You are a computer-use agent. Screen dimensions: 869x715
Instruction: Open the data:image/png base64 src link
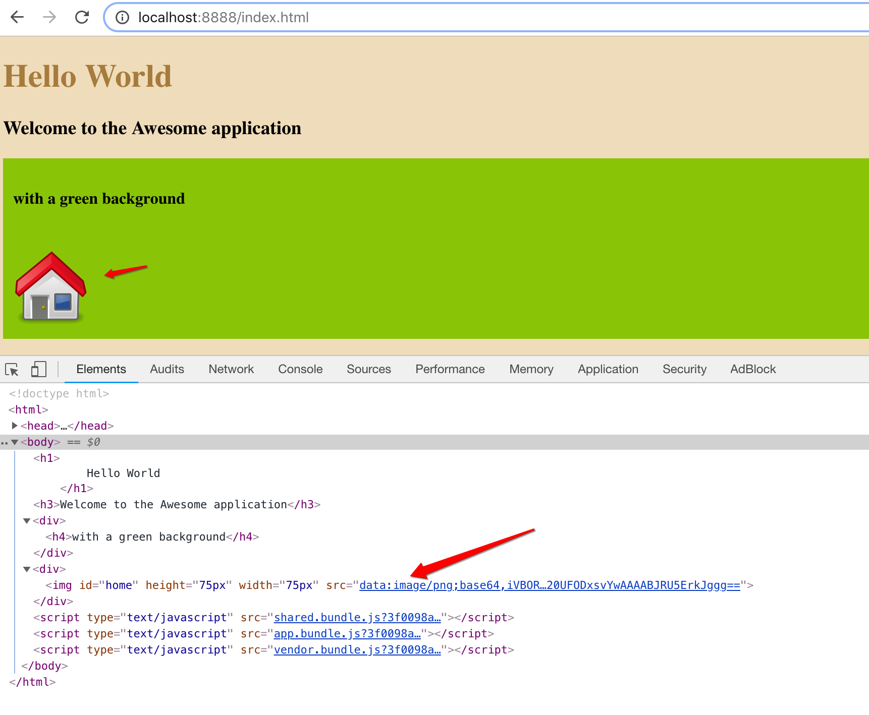(550, 585)
